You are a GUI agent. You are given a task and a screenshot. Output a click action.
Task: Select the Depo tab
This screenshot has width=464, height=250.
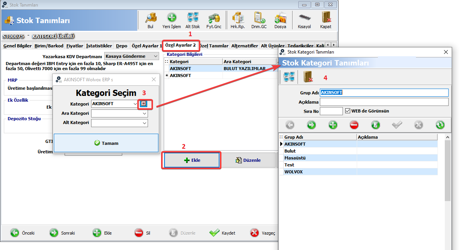click(121, 46)
